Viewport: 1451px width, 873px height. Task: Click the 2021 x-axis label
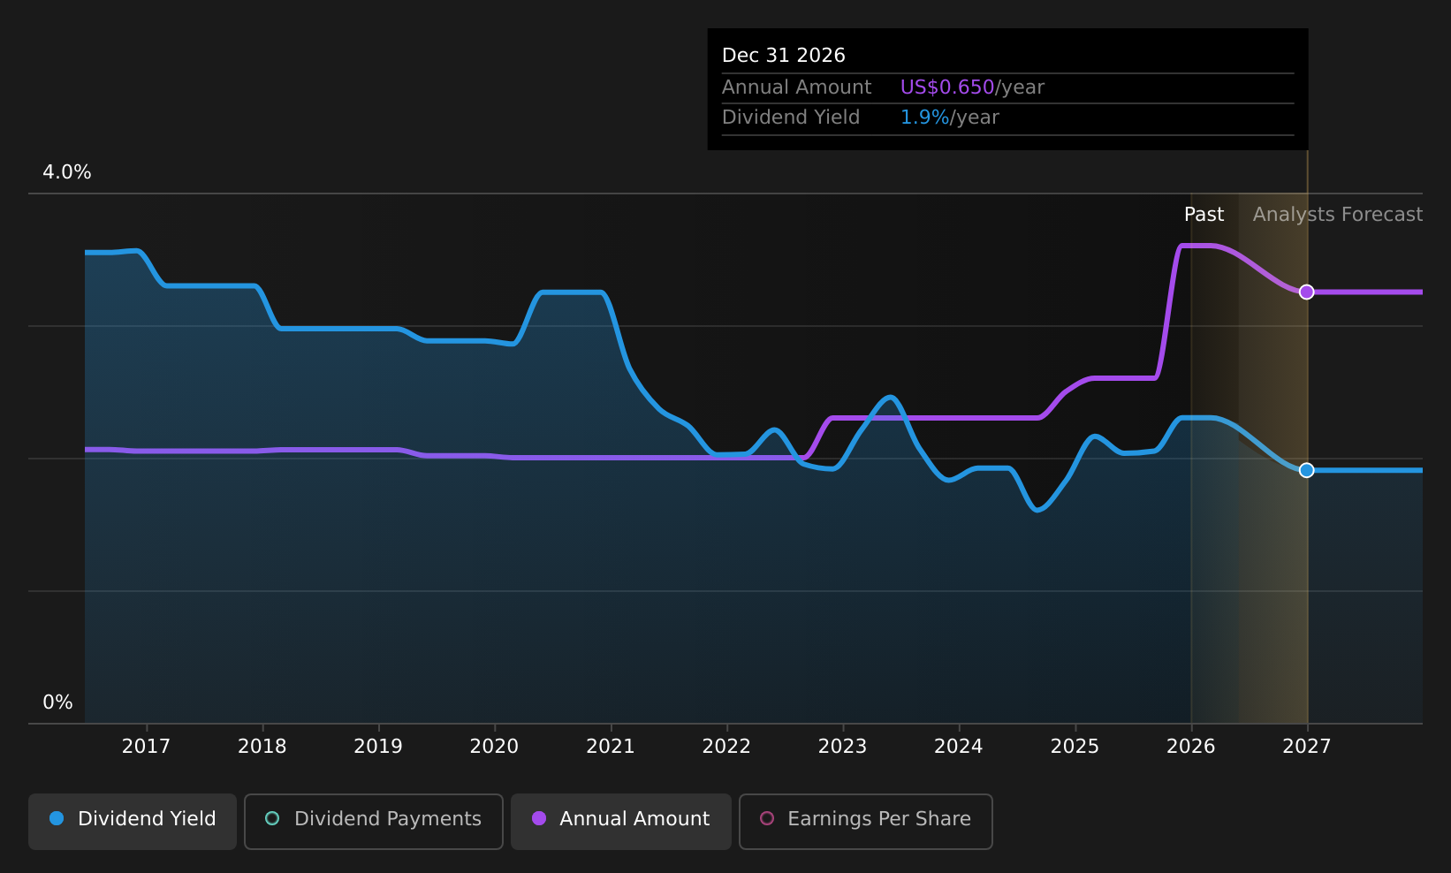(x=611, y=747)
